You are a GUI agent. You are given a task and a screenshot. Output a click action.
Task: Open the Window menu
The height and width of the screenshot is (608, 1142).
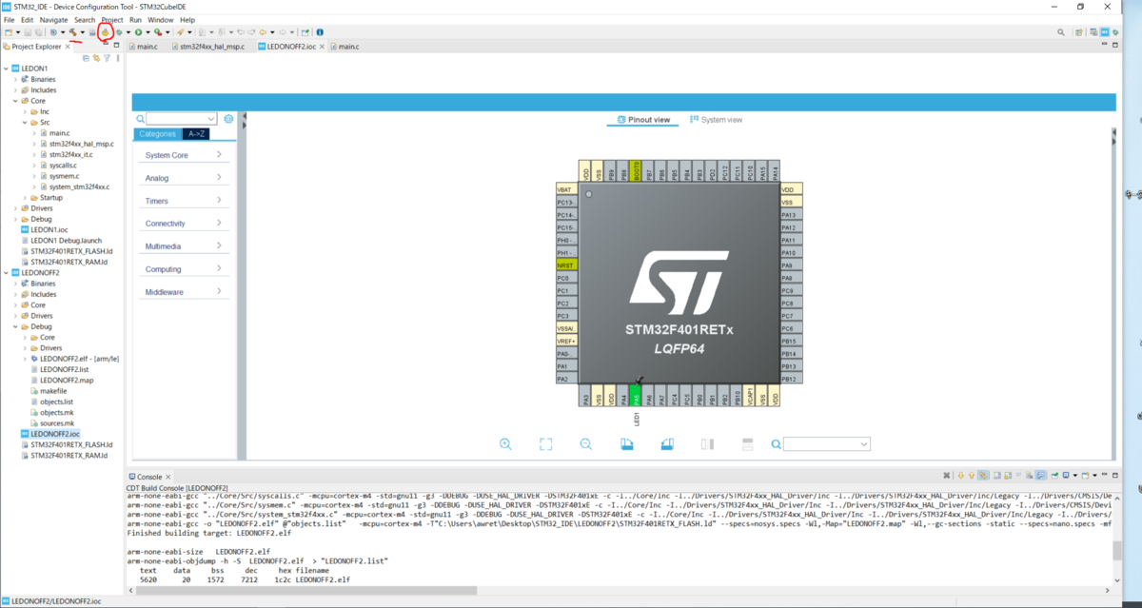pos(161,19)
